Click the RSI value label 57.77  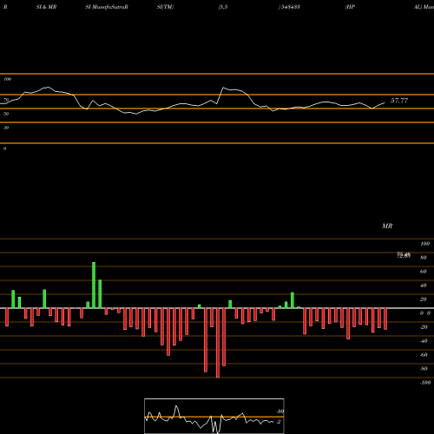point(399,101)
